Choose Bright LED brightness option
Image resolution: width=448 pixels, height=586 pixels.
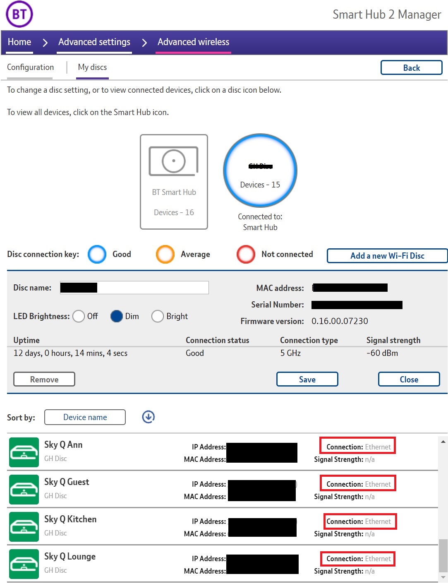point(158,316)
